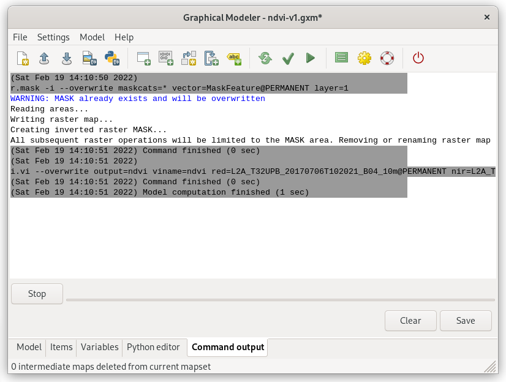The width and height of the screenshot is (506, 382).
Task: Add loop or condition icon
Action: click(212, 58)
